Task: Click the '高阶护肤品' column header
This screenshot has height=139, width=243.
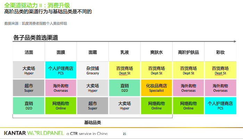Action: click(188, 52)
